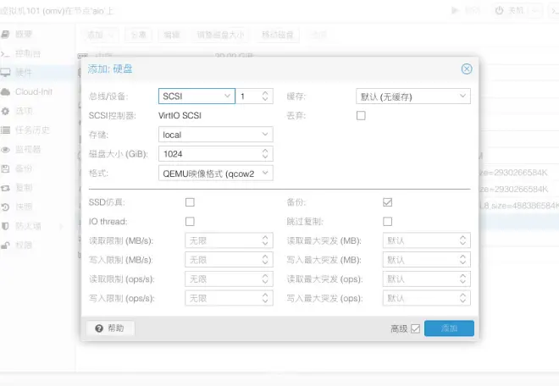Open 备份 floppy icon in sidebar
Image resolution: width=559 pixels, height=386 pixels.
tap(5, 168)
